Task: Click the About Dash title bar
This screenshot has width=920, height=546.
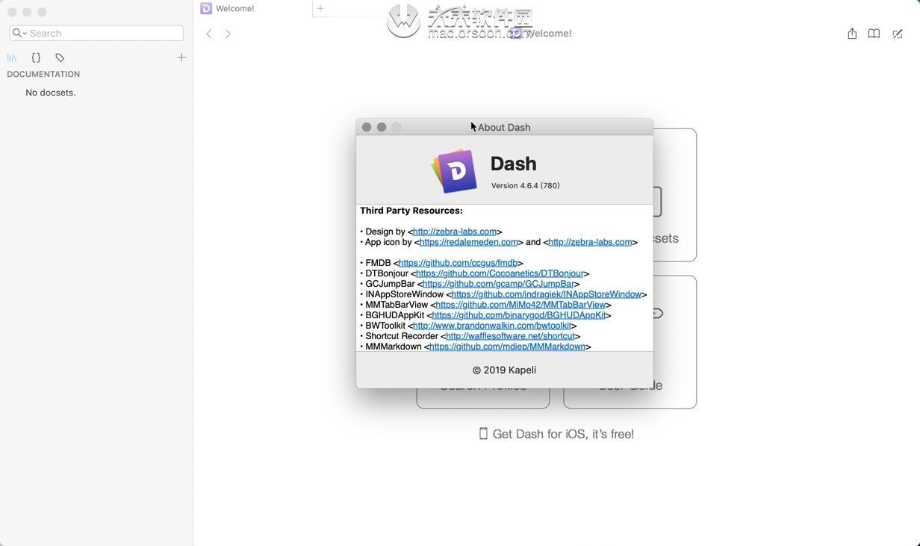Action: (505, 127)
